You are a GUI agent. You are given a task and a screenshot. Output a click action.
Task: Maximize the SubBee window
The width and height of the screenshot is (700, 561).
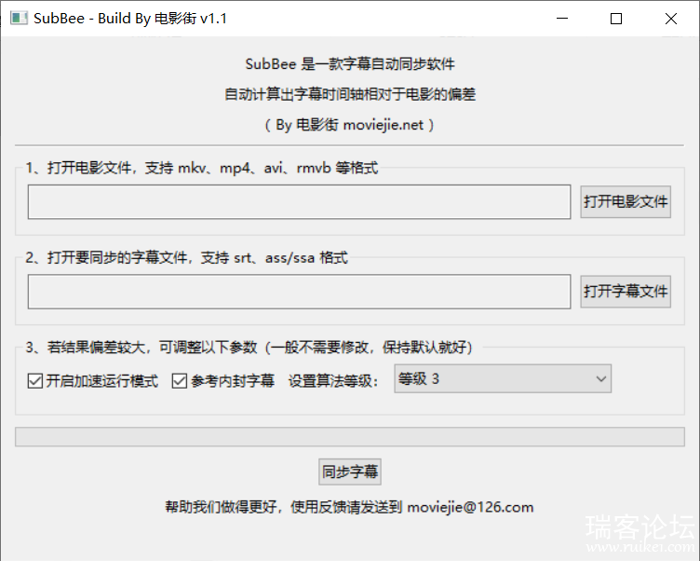(x=616, y=19)
